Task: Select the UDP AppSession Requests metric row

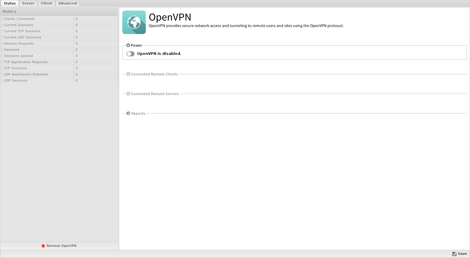Action: click(x=59, y=74)
